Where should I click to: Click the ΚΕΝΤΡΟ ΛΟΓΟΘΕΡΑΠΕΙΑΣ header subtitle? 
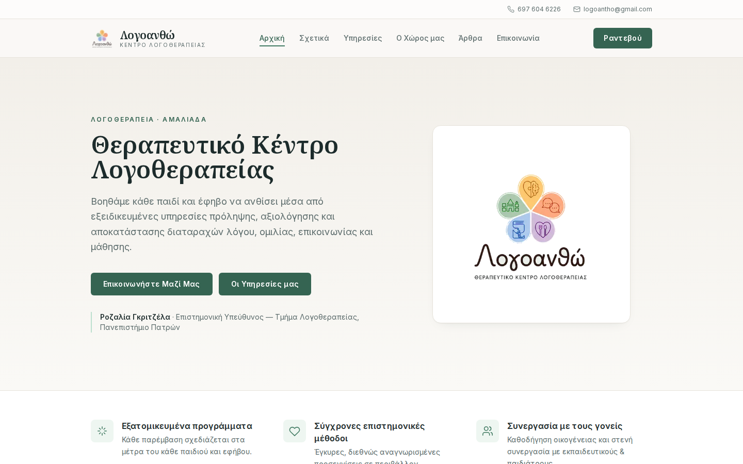163,45
